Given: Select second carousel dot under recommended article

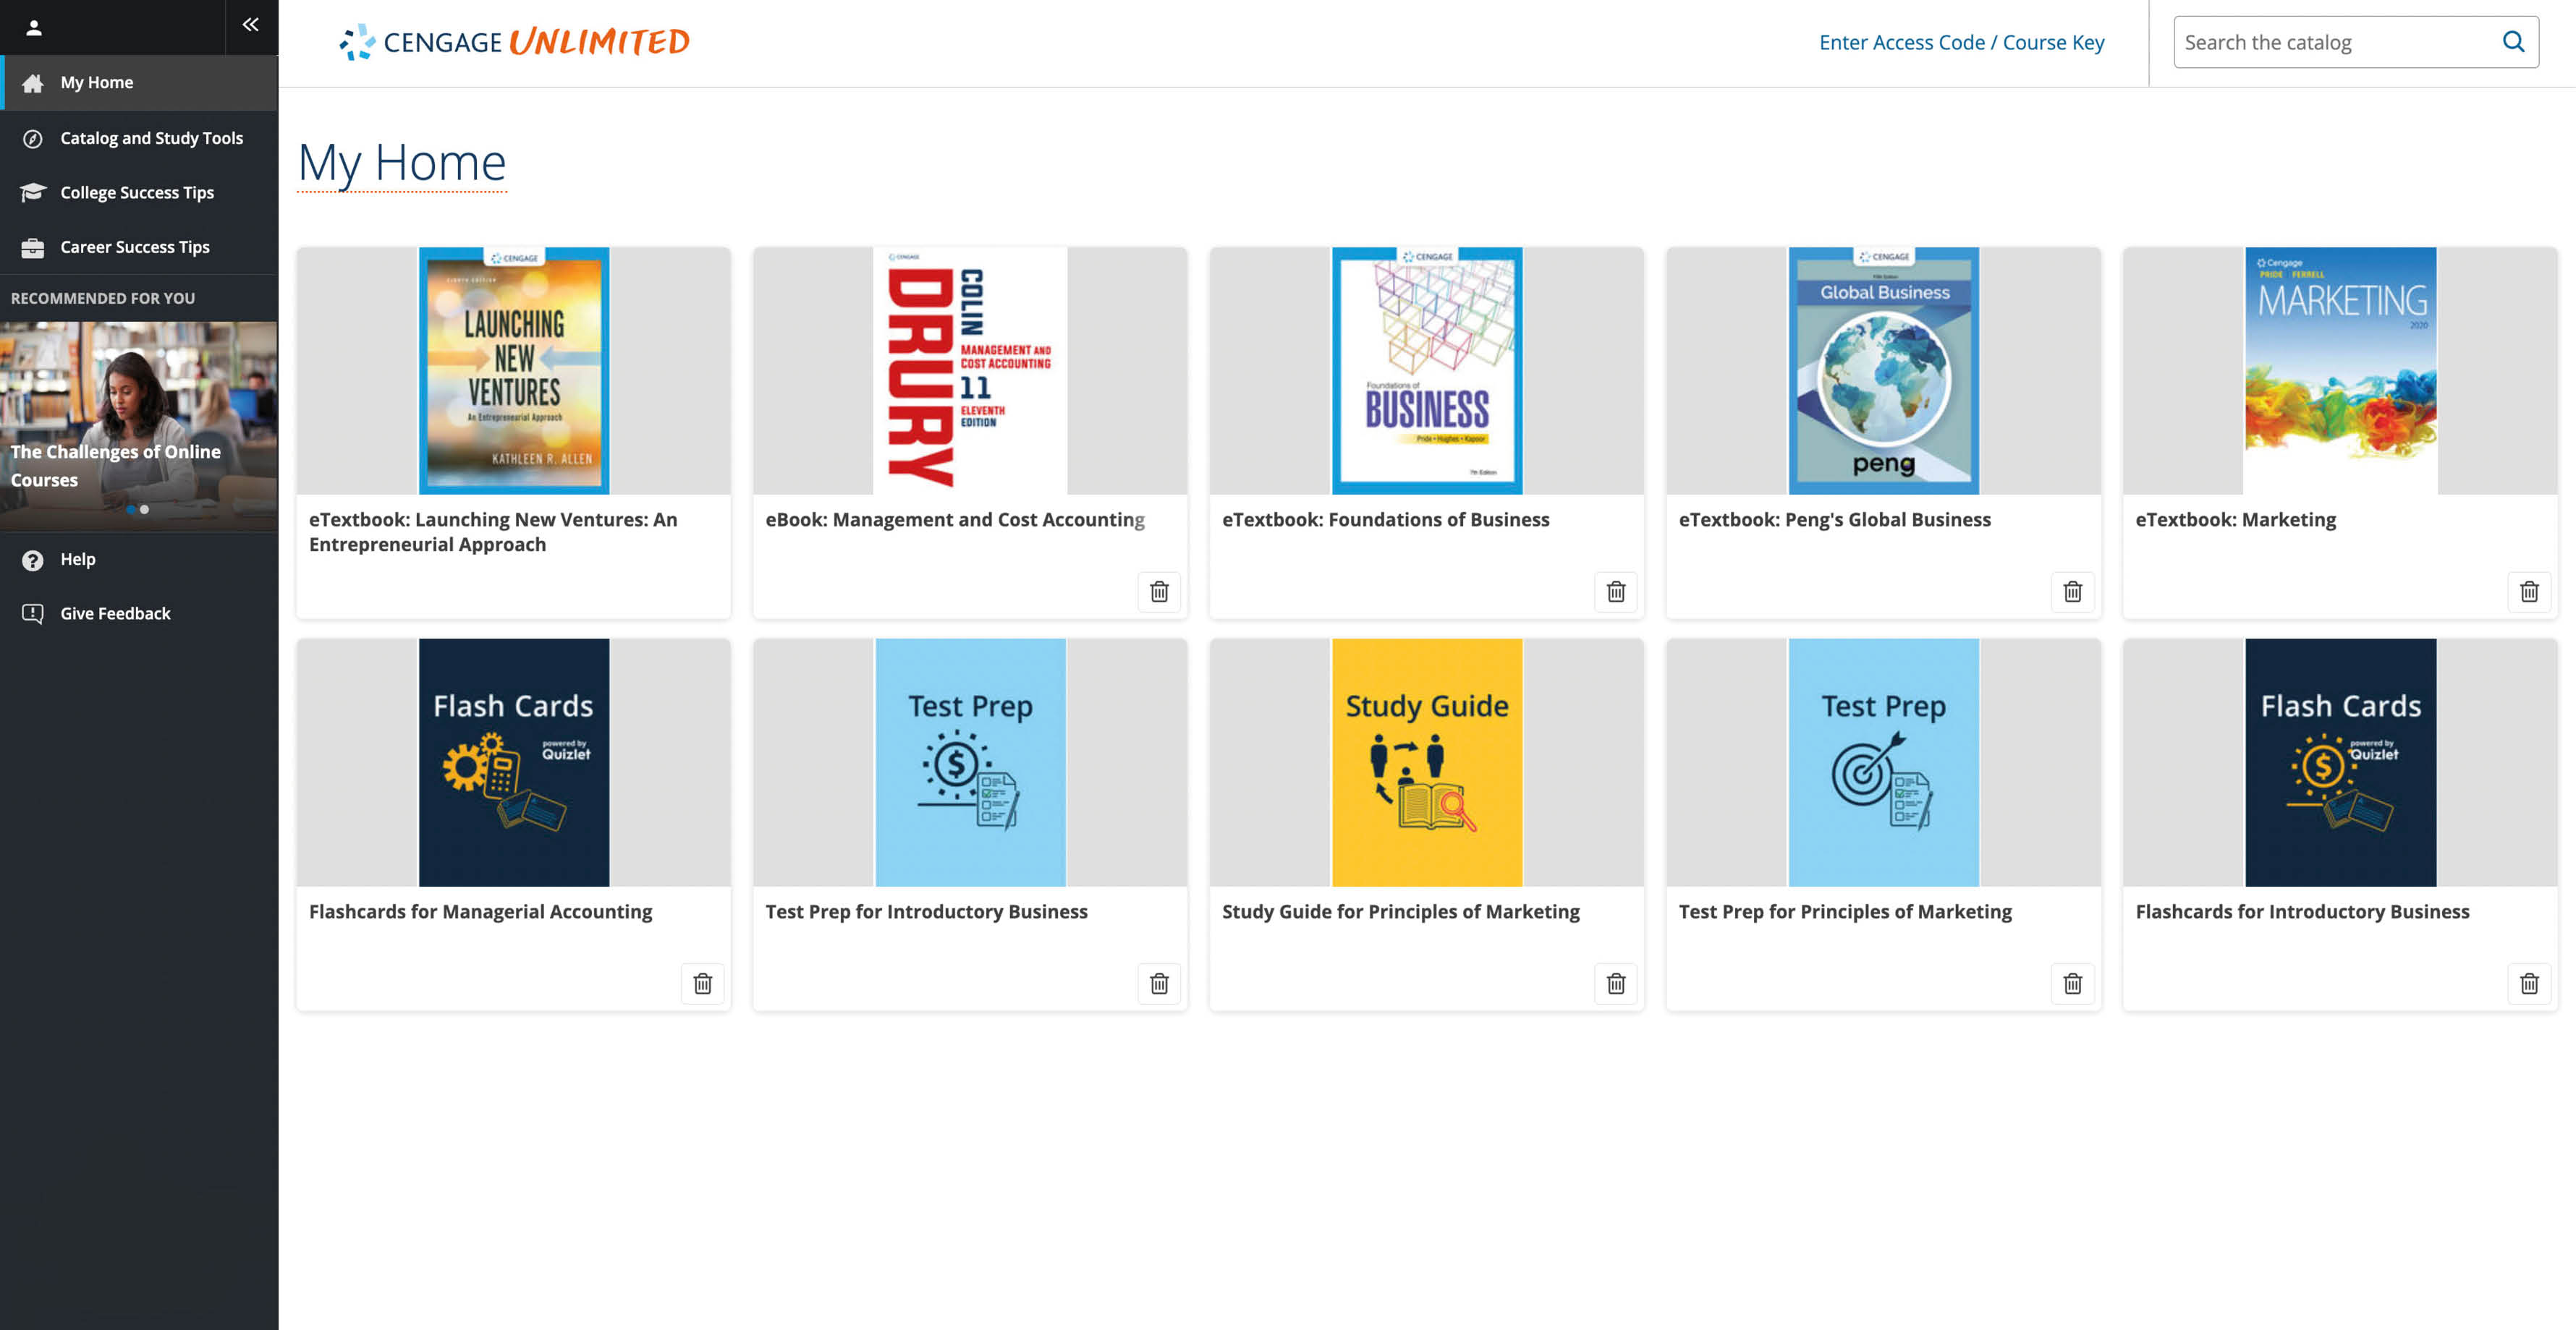Looking at the screenshot, I should click(145, 510).
